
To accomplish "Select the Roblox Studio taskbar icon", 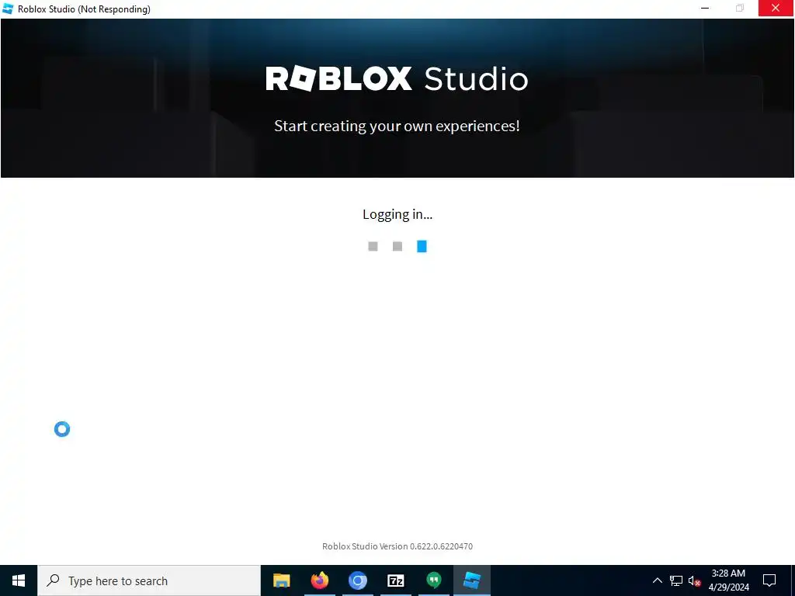I will (x=471, y=580).
